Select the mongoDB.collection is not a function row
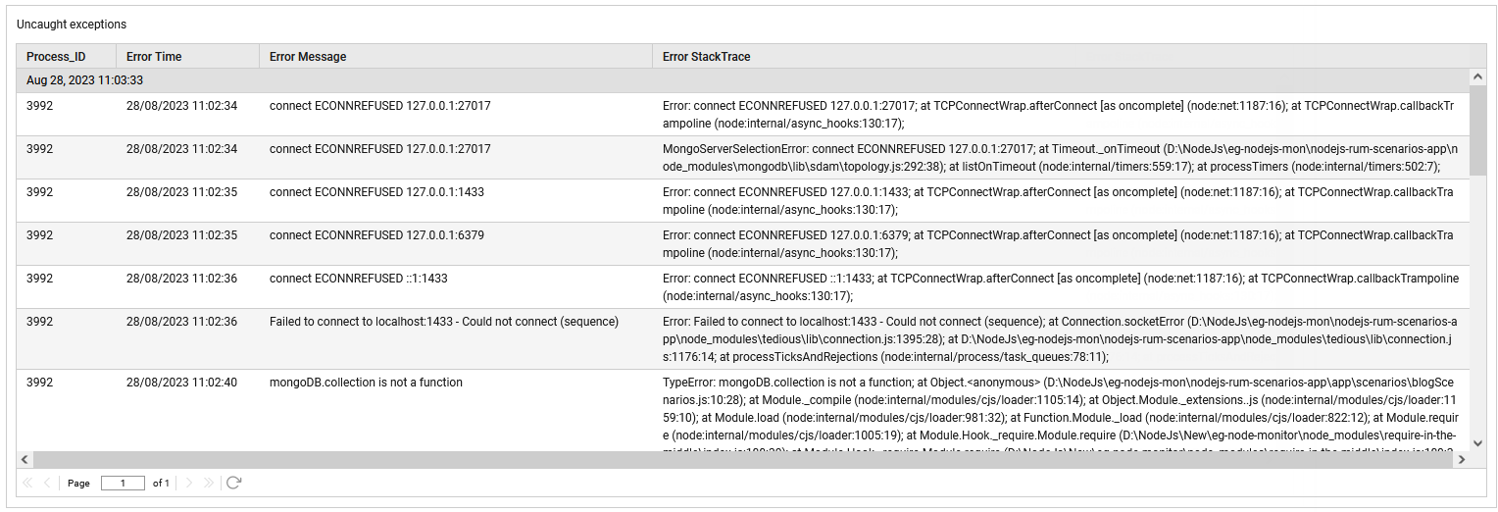The image size is (1498, 512). (x=743, y=410)
